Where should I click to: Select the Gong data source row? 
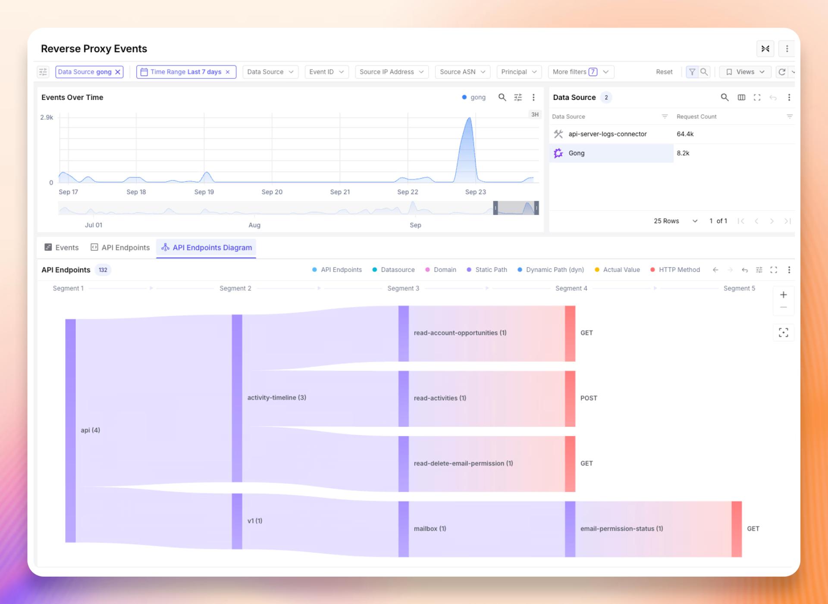coord(672,153)
